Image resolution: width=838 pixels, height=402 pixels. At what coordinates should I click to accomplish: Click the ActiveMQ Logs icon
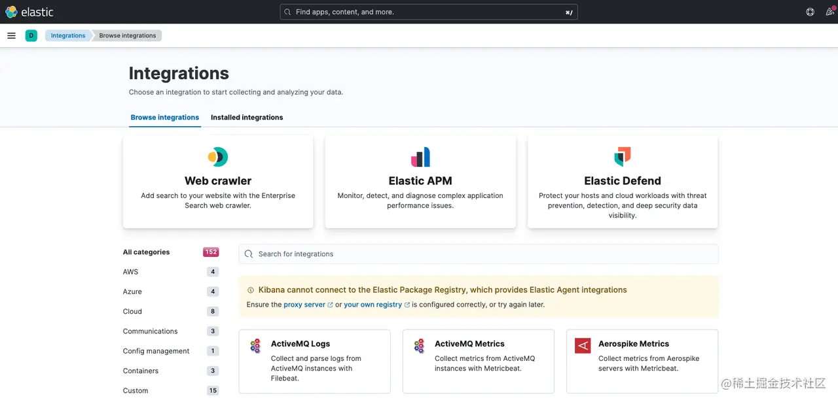click(x=256, y=346)
